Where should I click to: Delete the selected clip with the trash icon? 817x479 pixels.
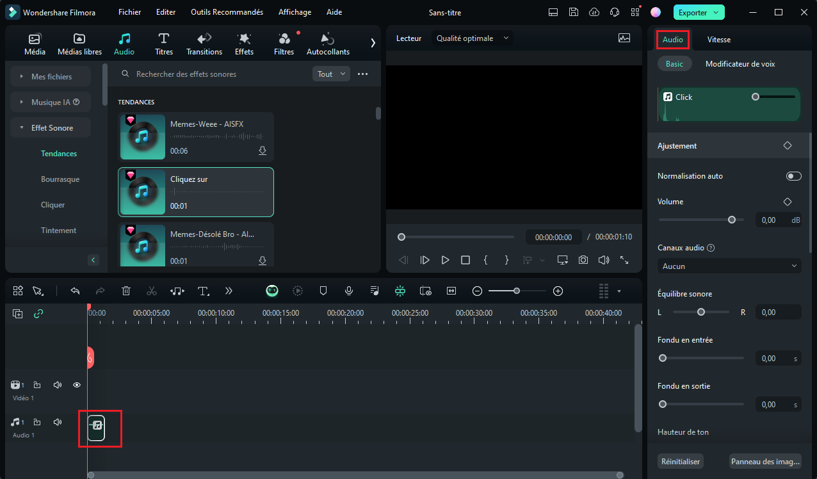[126, 291]
